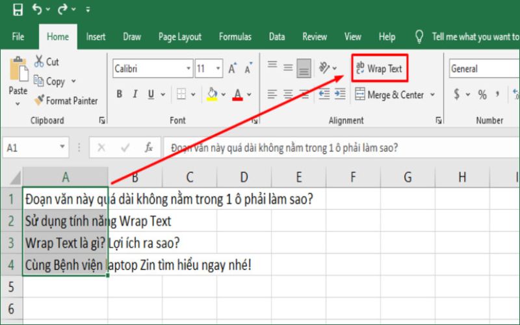This screenshot has height=325, width=520.
Task: Open the Formulas ribbon tab
Action: coord(235,37)
